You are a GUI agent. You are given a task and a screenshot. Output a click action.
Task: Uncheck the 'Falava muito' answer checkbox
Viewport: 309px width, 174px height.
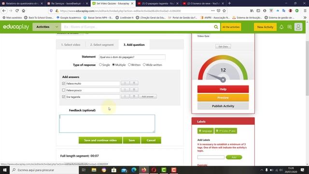[x=63, y=84]
